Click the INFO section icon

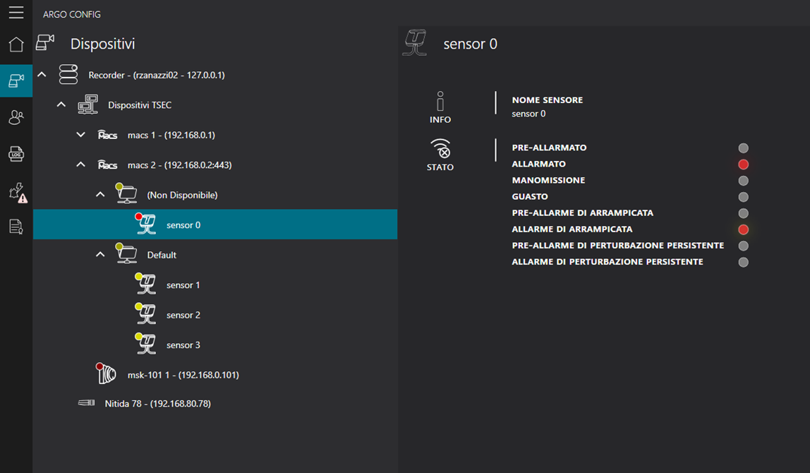click(x=440, y=107)
